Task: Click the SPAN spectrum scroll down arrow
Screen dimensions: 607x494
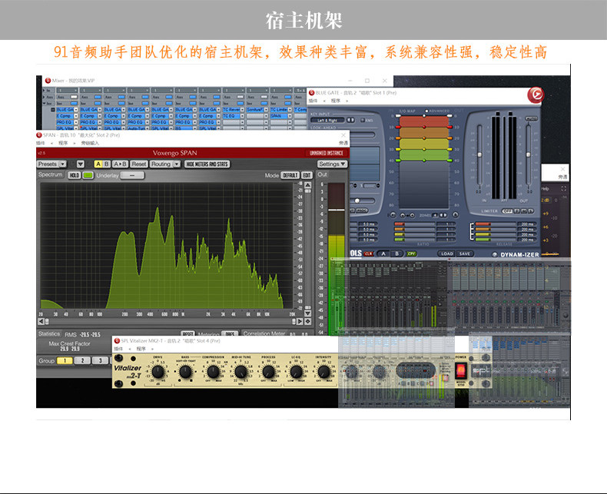Action: tap(308, 313)
